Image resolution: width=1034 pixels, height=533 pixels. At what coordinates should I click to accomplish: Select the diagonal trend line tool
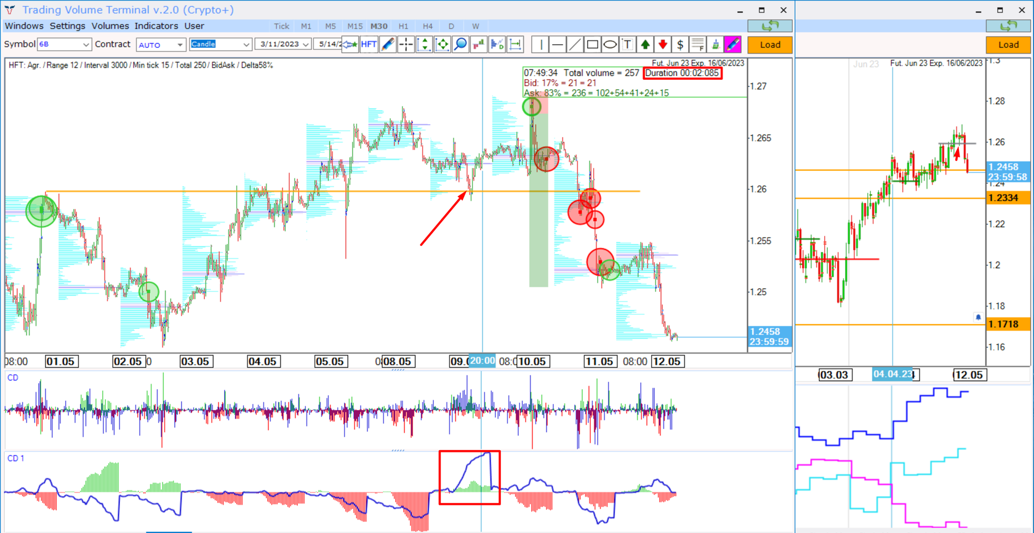(x=575, y=44)
